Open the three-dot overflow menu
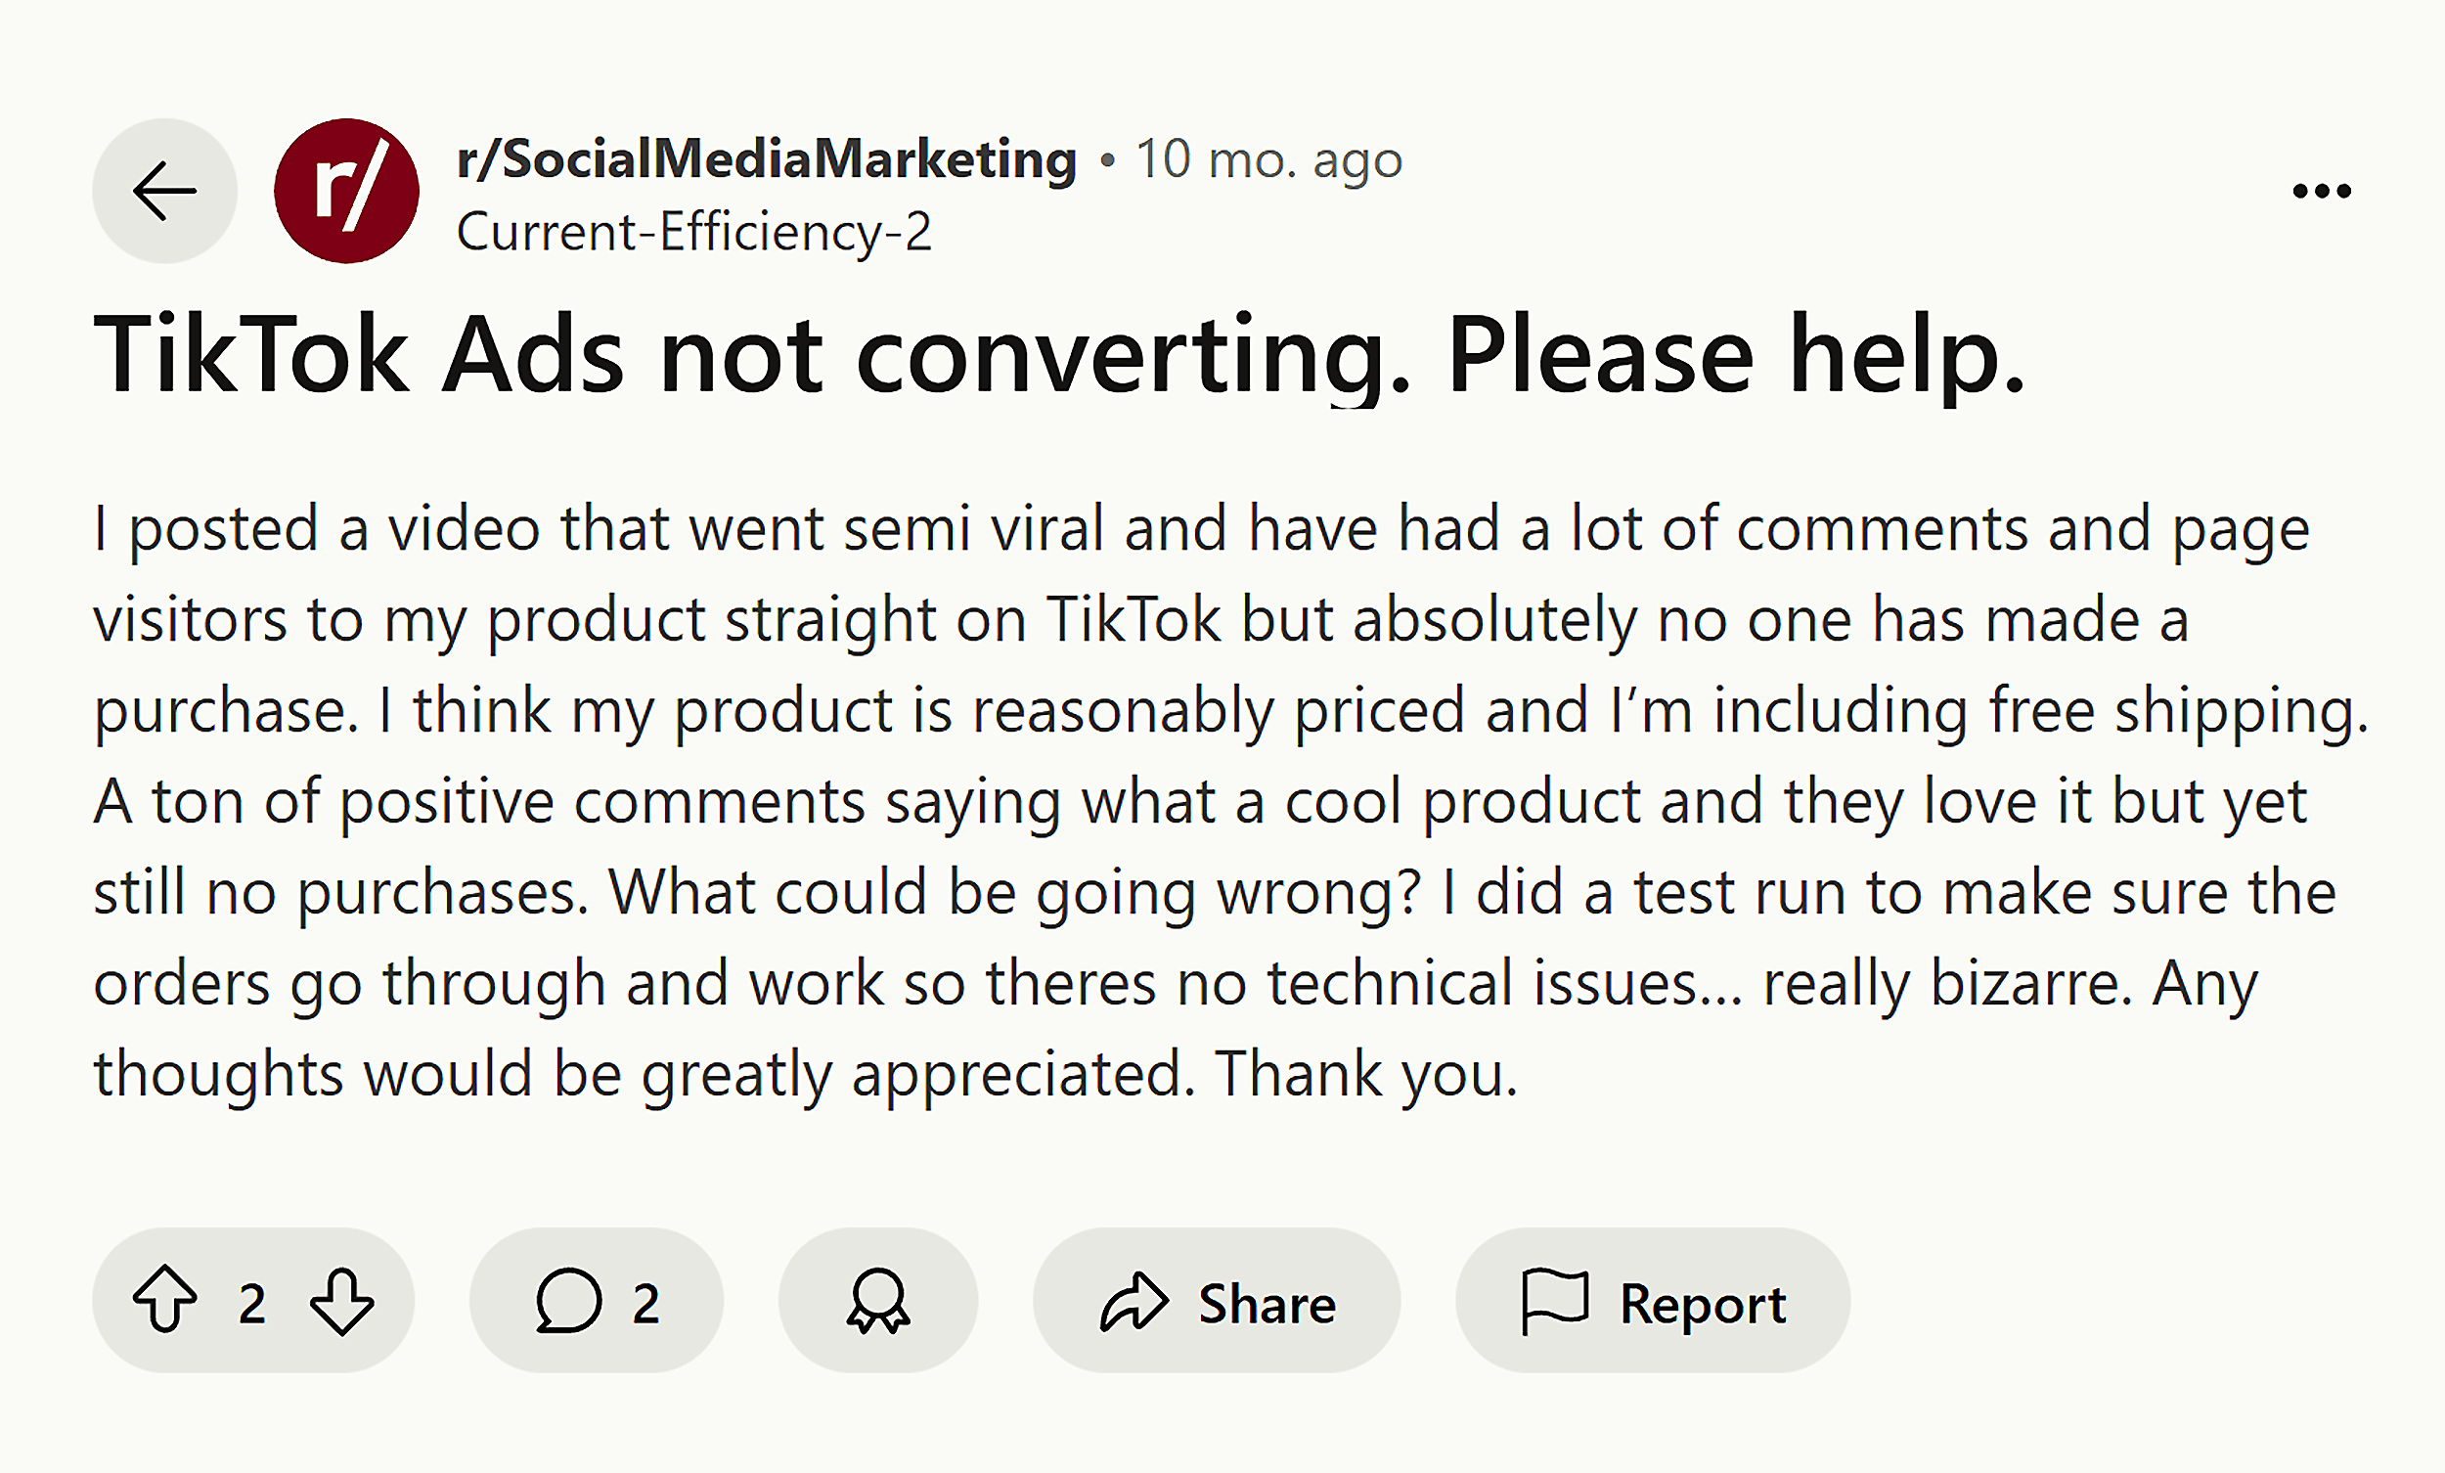Screen dimensions: 2445x1473 coord(2321,191)
